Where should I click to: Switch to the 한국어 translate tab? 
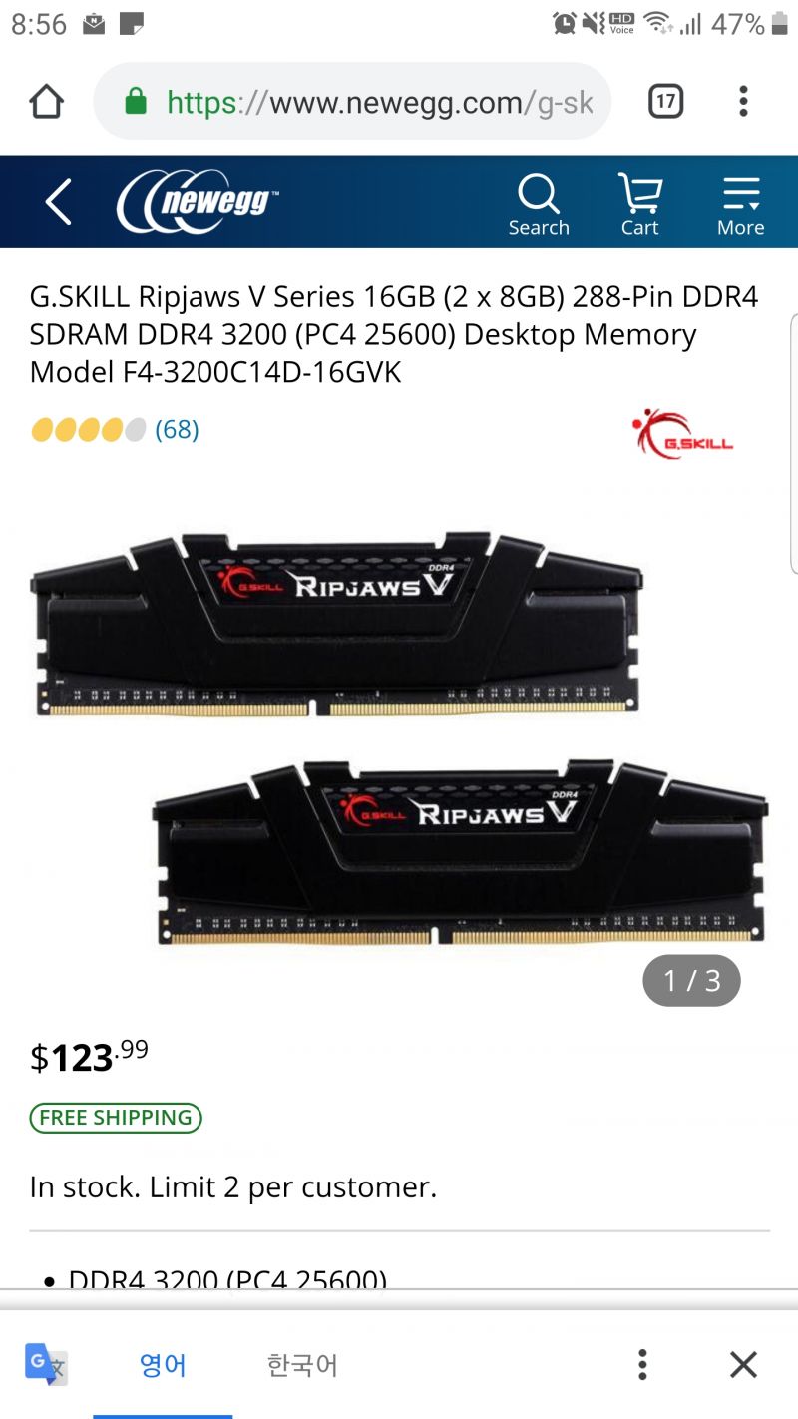click(x=302, y=1364)
